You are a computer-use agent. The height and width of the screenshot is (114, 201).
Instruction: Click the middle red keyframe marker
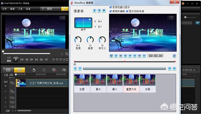(x=125, y=61)
